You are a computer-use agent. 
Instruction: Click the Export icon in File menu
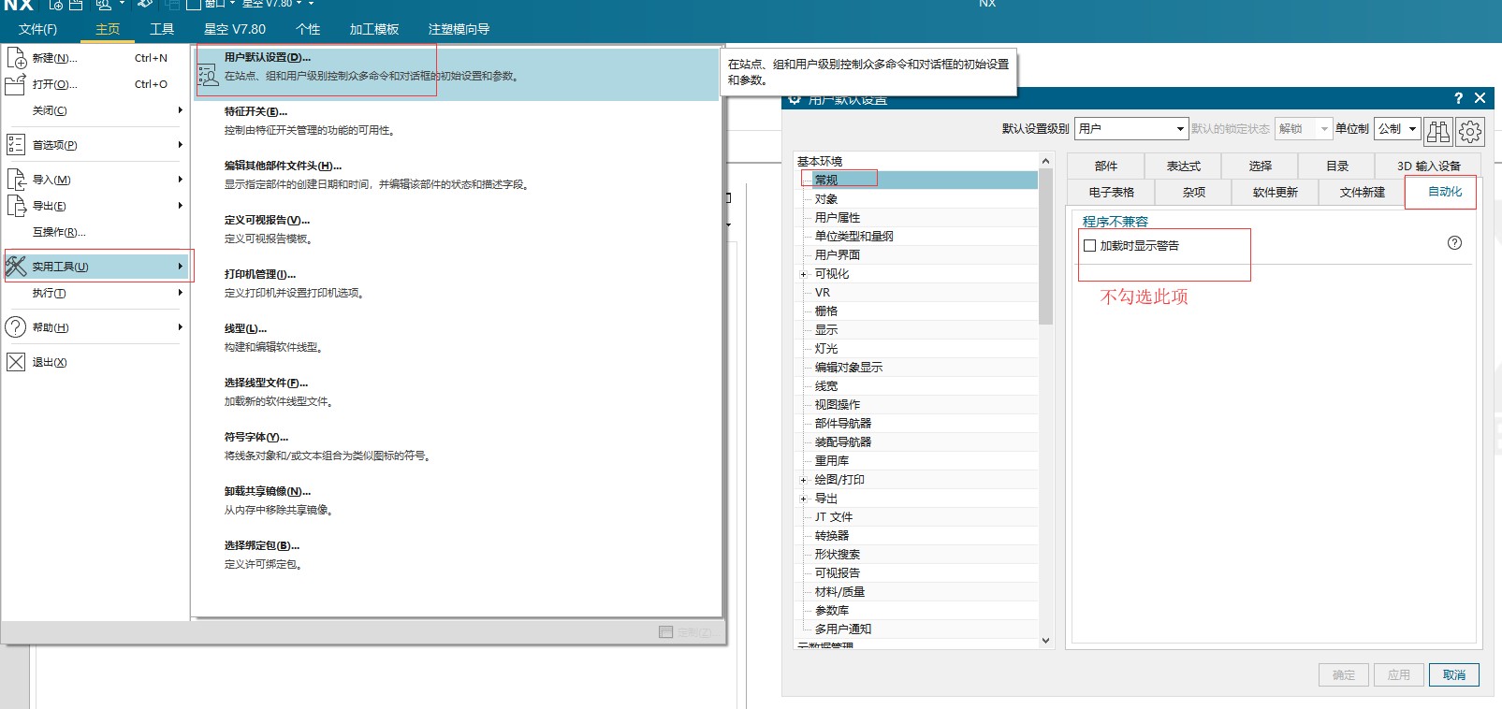[x=16, y=205]
